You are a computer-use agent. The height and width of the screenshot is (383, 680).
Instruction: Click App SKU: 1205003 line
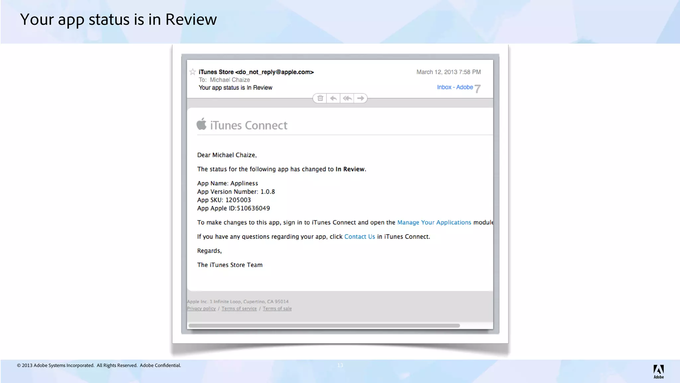[x=224, y=200]
